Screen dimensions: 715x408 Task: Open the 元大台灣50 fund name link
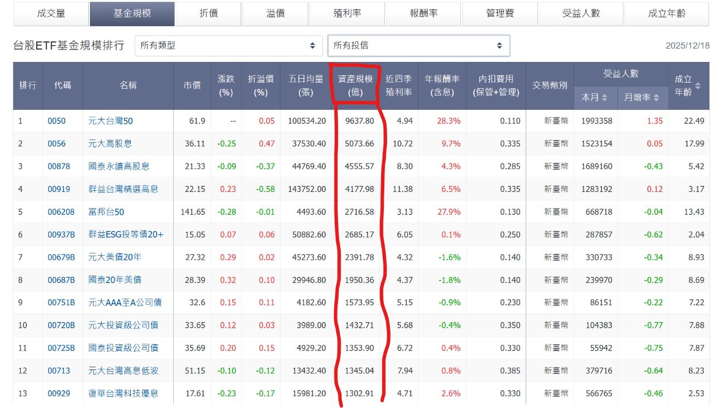tap(111, 121)
